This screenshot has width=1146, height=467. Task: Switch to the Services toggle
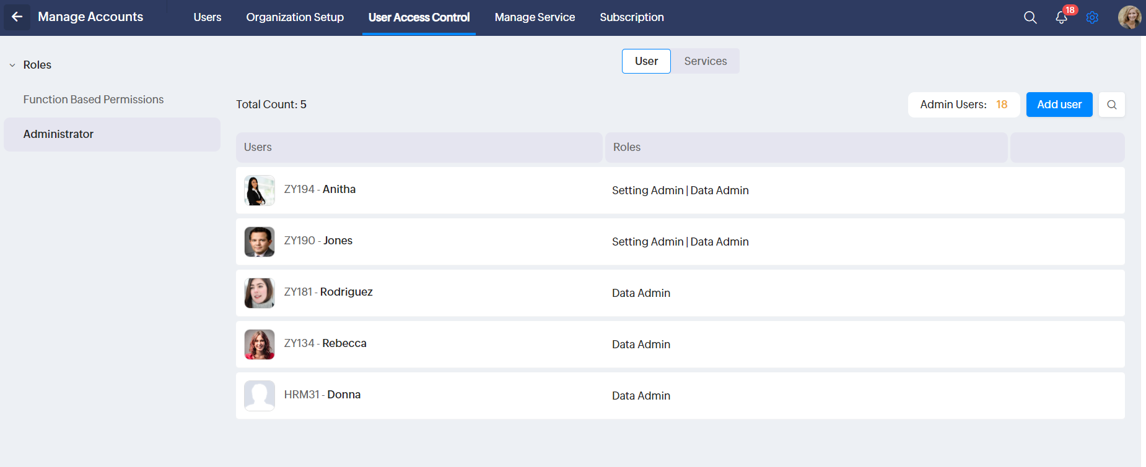(705, 61)
